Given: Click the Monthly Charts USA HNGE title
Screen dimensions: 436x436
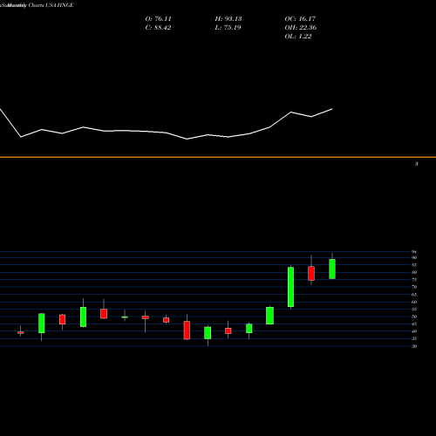Looking at the screenshot, I should [37, 5].
